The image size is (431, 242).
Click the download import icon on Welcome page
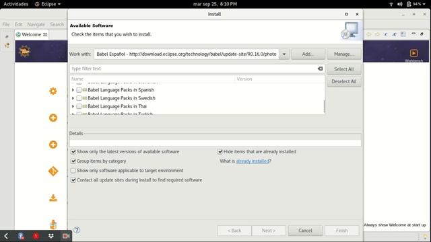pos(53,198)
